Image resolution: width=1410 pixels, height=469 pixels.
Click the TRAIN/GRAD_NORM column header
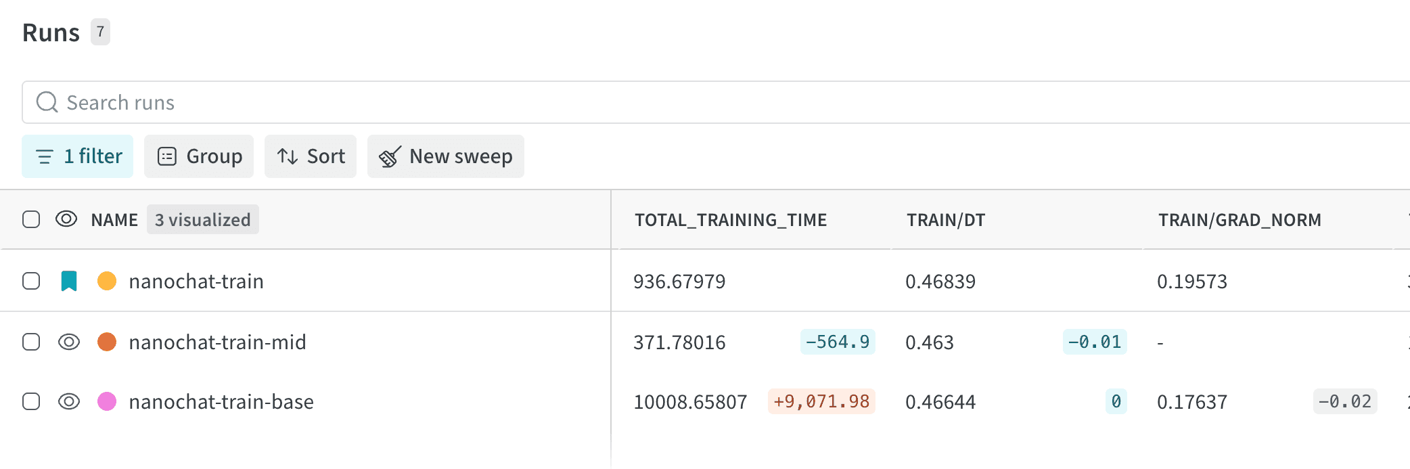tap(1240, 220)
